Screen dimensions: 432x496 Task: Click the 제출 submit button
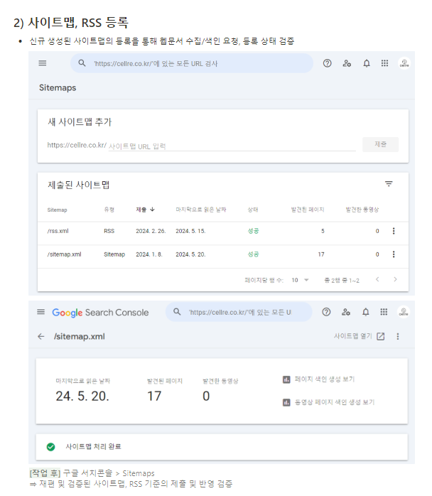(x=380, y=144)
